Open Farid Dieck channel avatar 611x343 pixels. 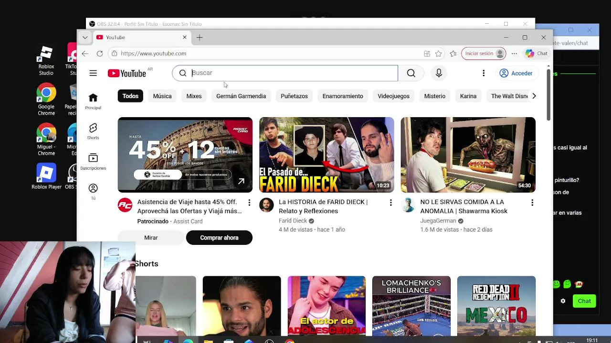click(x=267, y=205)
